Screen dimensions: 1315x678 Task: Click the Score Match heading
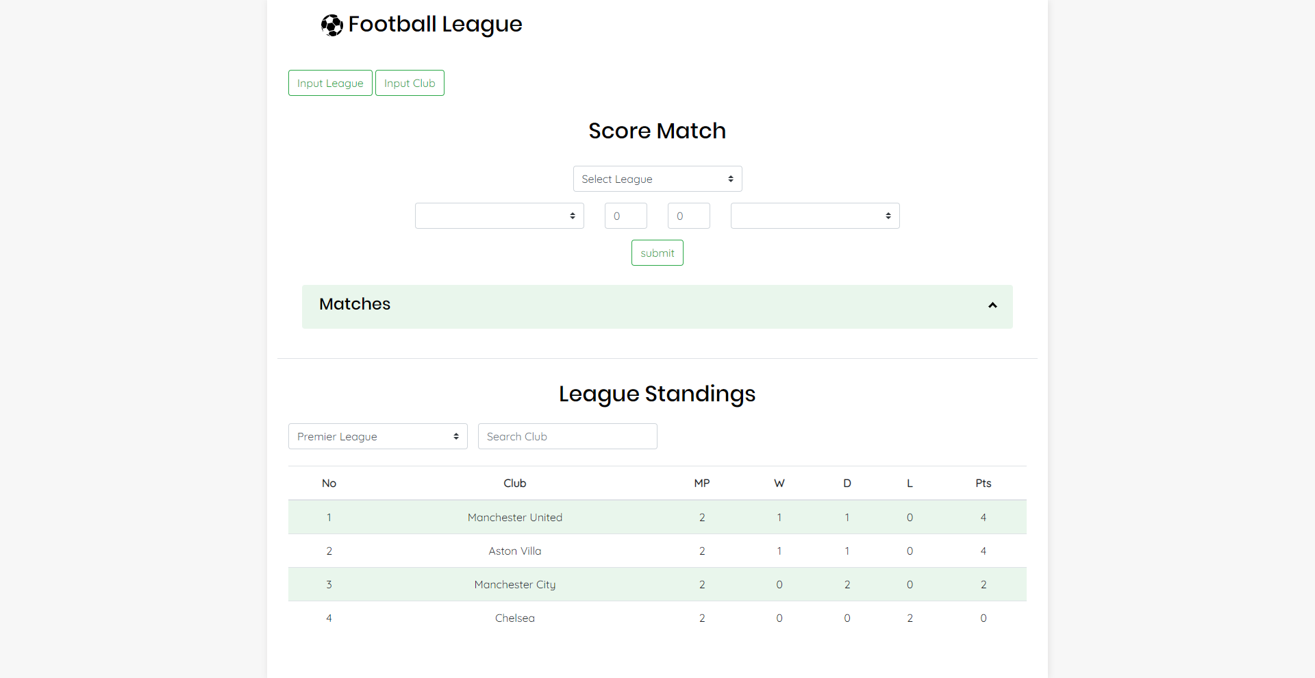(656, 131)
